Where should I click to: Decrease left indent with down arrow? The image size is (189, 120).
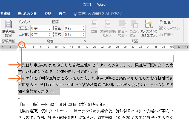pos(50,29)
